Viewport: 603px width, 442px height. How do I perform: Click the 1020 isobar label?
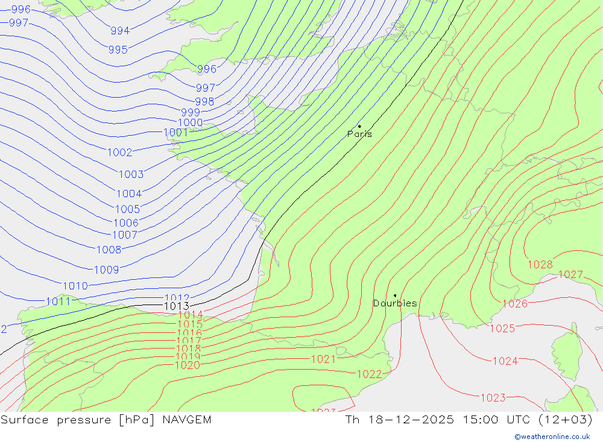coord(188,365)
